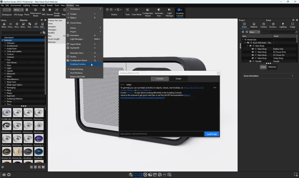Screen dimensions: 299x178
Task: Open the Tools ribbon icon
Action: [x=127, y=12]
